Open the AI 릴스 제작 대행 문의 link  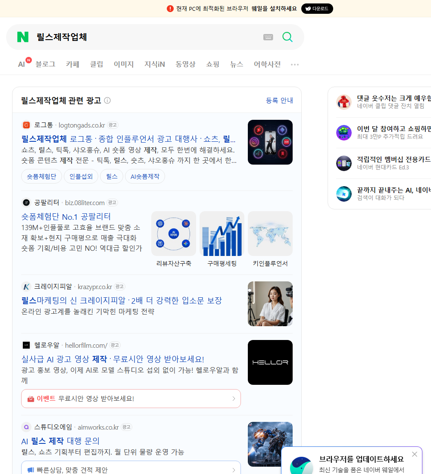60,441
